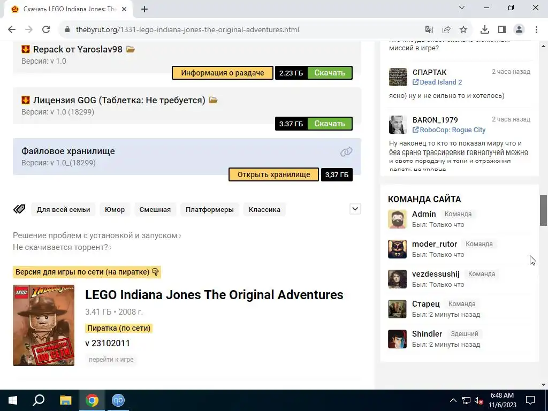
Task: Click Информация о раздаче button
Action: [x=222, y=73]
